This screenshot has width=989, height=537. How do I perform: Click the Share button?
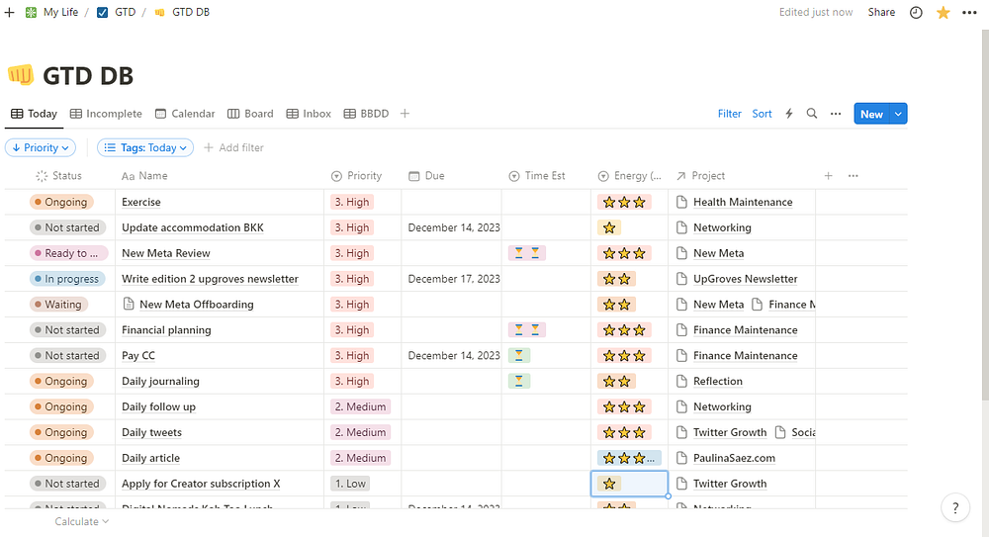tap(881, 12)
